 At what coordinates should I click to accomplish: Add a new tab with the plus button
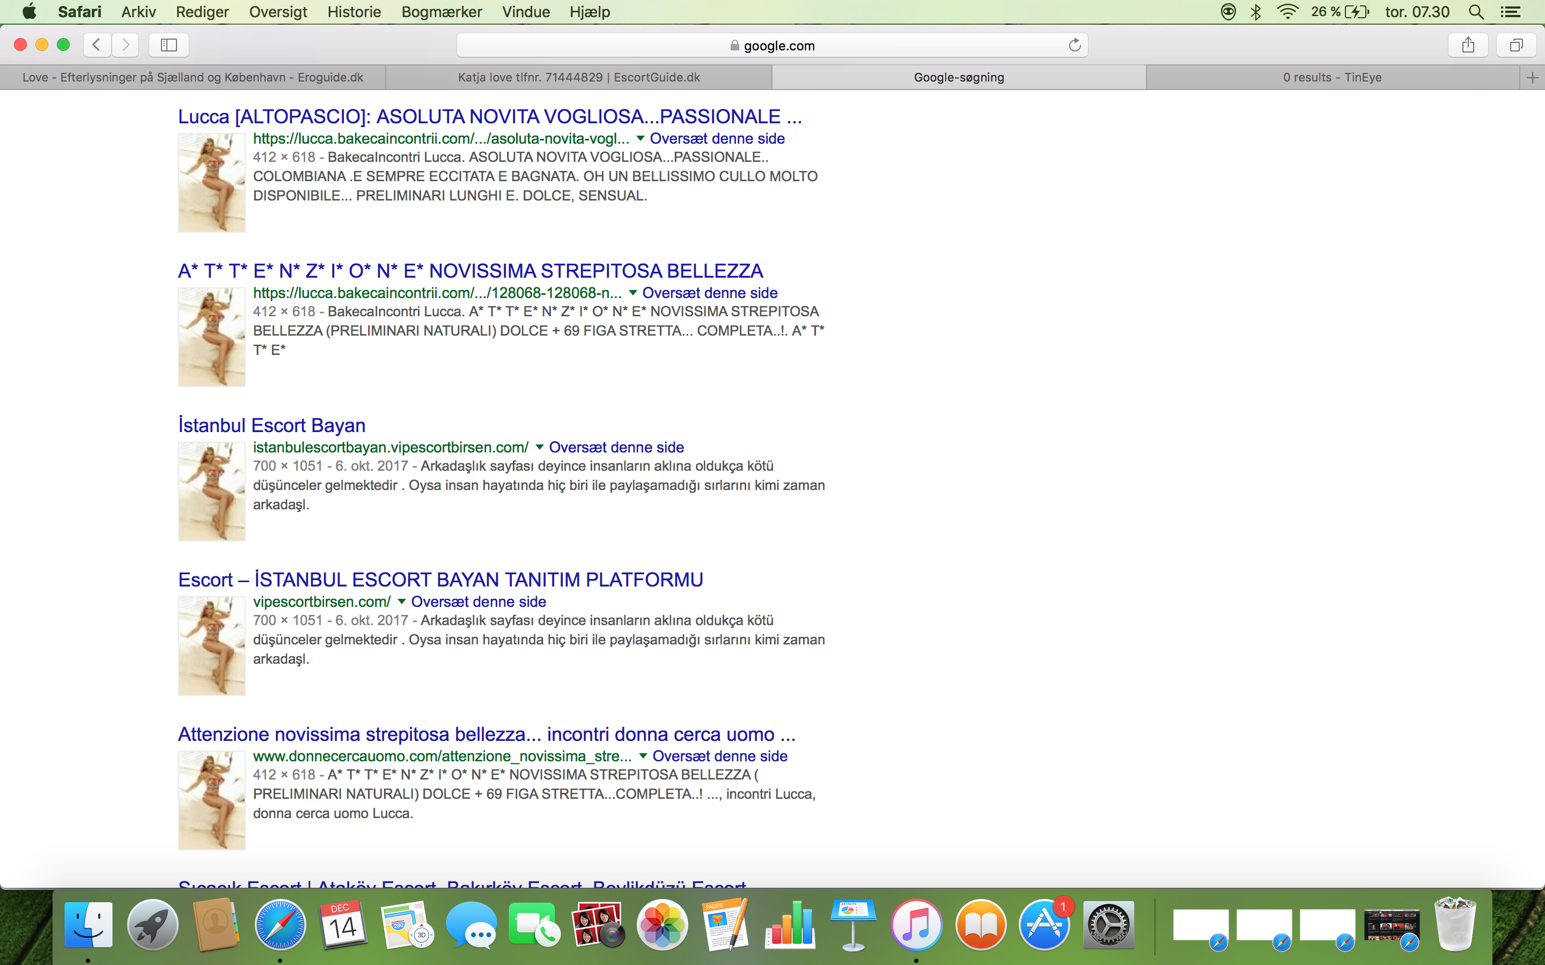click(1532, 78)
